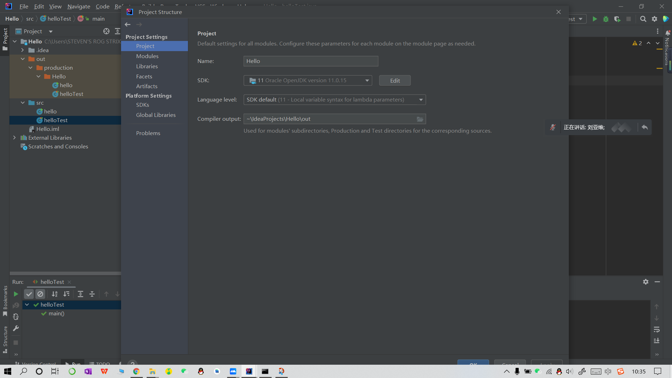Run with Coverage icon in the toolbar
The image size is (672, 378).
coord(617,19)
